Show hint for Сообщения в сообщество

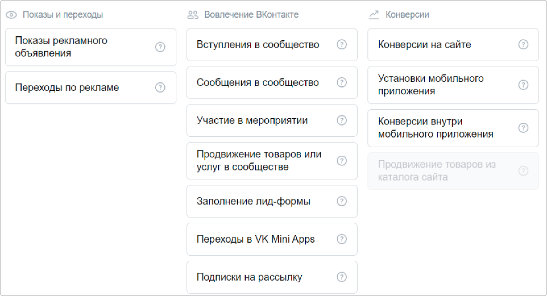point(341,82)
